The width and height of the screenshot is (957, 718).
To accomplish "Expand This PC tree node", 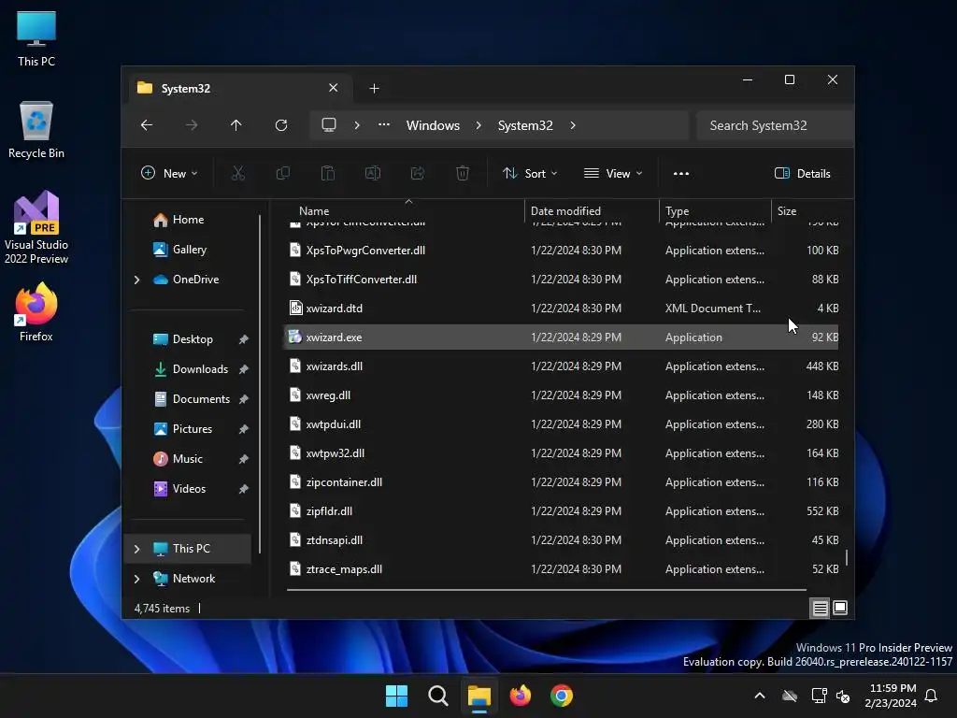I will [x=136, y=549].
